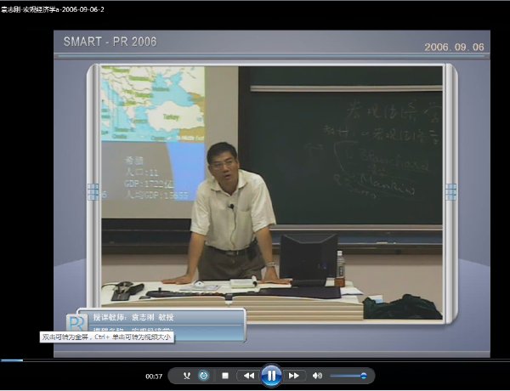The height and width of the screenshot is (391, 510).
Task: Click the lecture video frame
Action: tap(272, 193)
